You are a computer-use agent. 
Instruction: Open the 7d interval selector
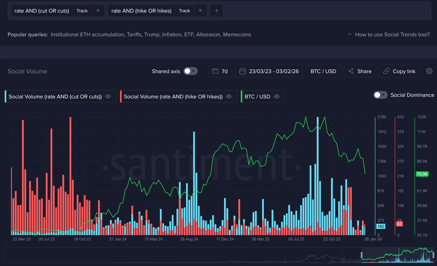point(220,71)
